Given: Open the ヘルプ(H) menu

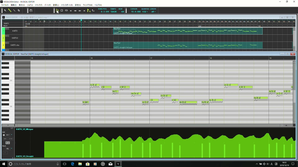Looking at the screenshot, I should point(98,5).
